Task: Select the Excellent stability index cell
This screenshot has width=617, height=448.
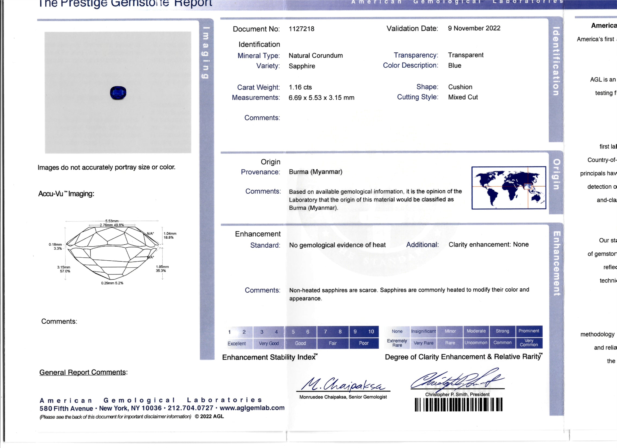Action: click(237, 343)
